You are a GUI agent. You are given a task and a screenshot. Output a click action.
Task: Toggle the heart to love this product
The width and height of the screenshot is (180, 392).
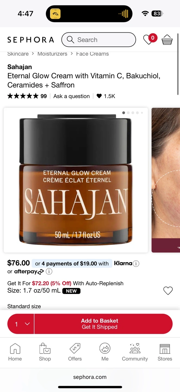click(x=168, y=291)
